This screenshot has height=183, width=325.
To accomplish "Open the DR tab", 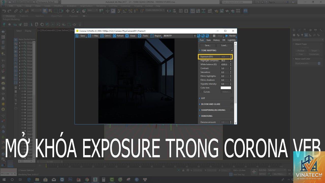I will click(x=224, y=40).
